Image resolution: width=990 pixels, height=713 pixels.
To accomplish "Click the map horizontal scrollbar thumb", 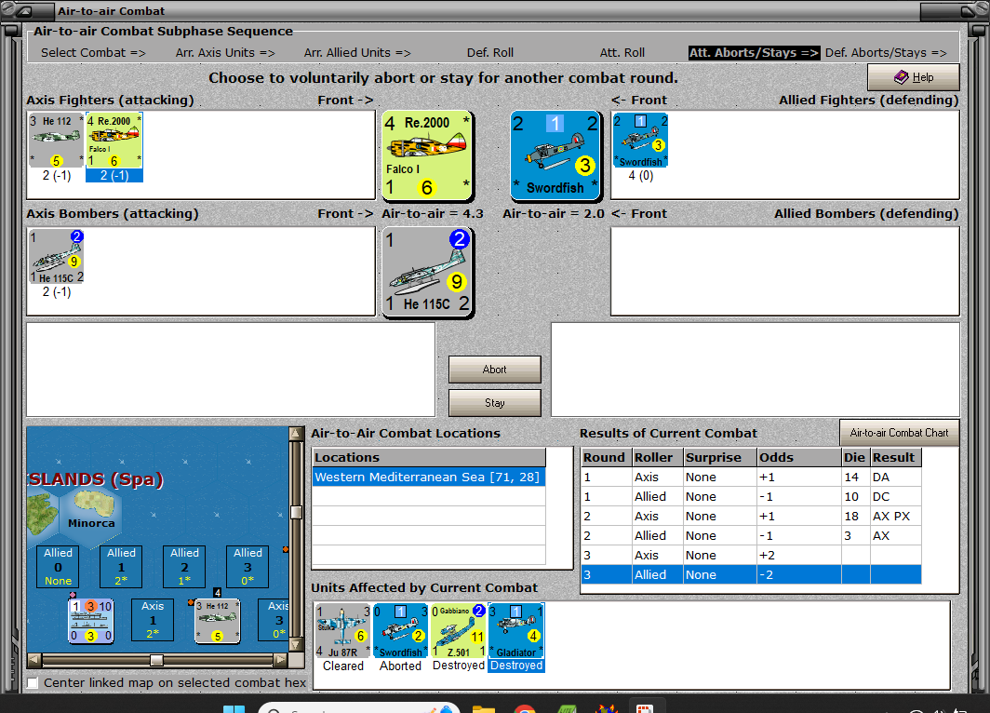I will click(x=156, y=660).
